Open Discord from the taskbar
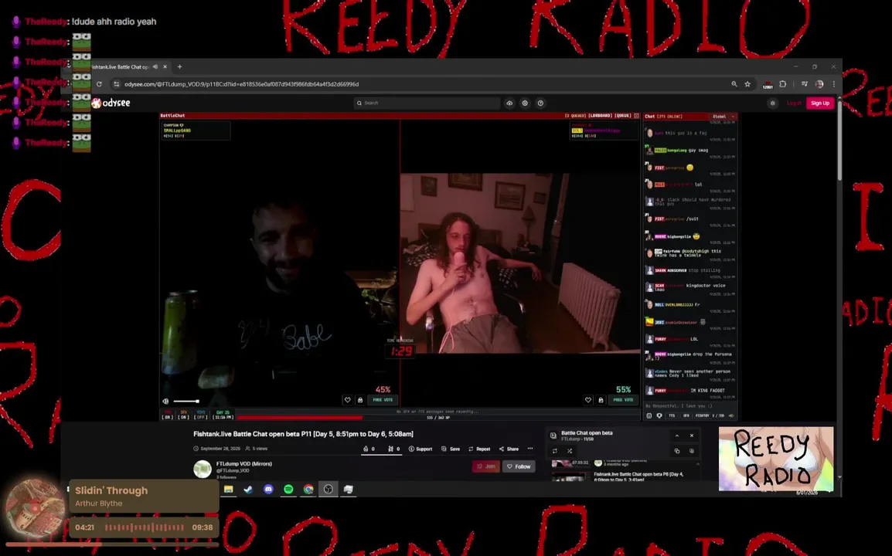 pyautogui.click(x=268, y=489)
